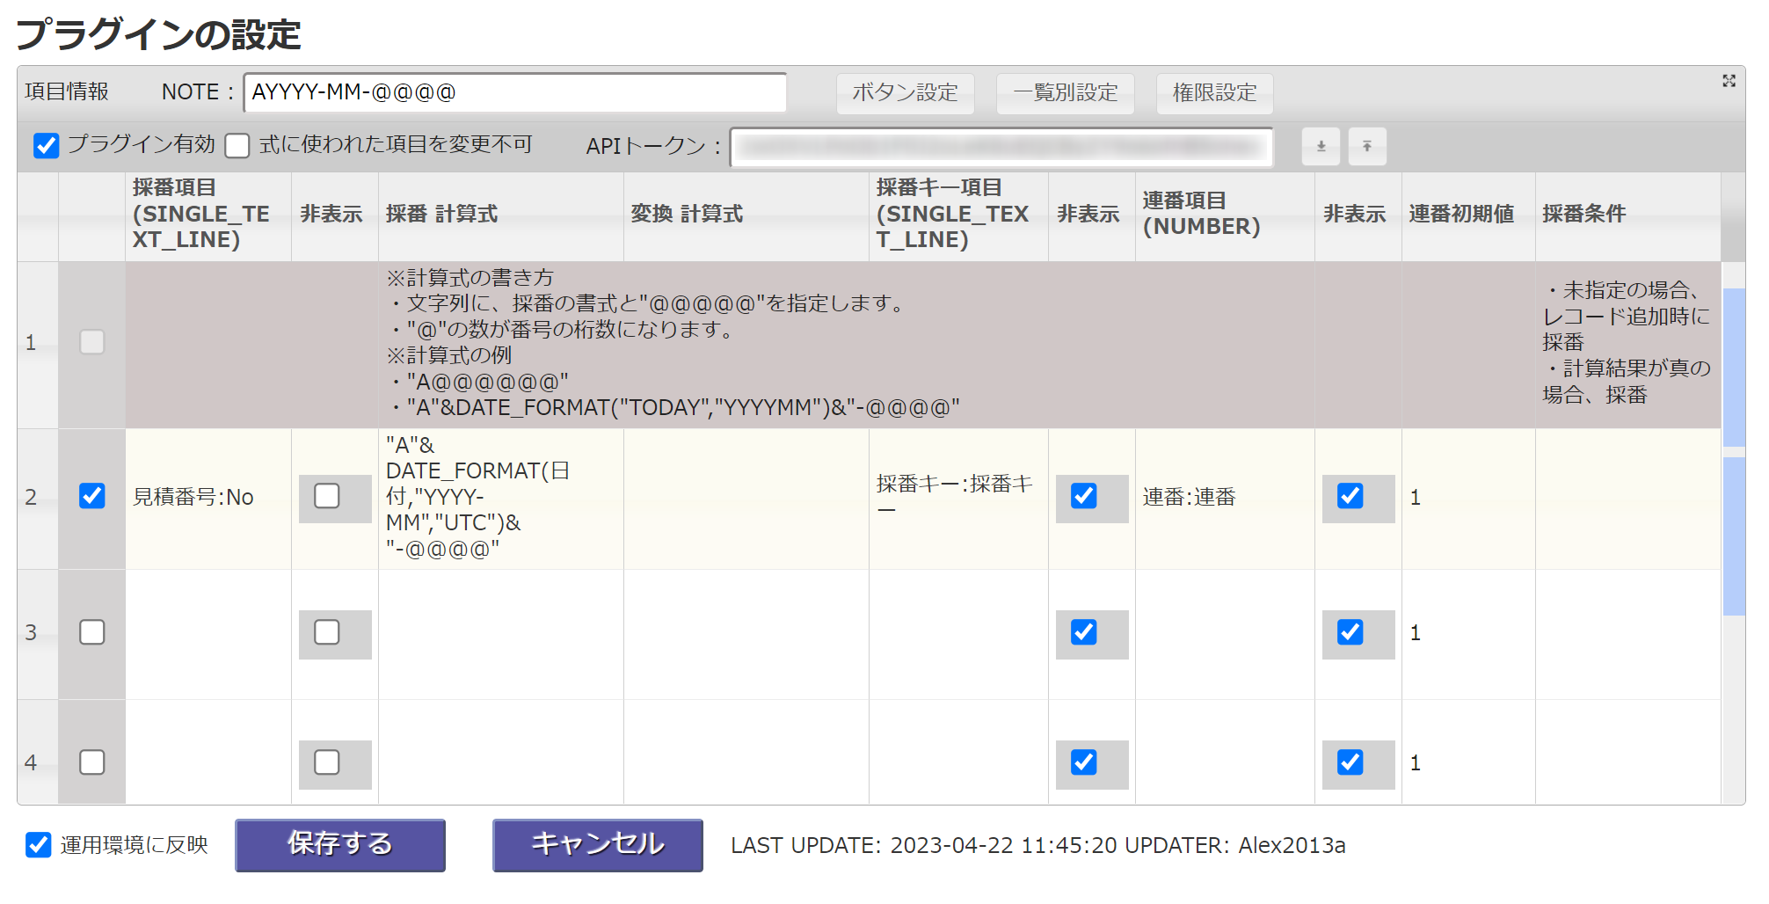The image size is (1769, 904).
Task: Untick 非表示 checkbox right of 採番キー:採番キー cell
Action: pyautogui.click(x=1084, y=496)
